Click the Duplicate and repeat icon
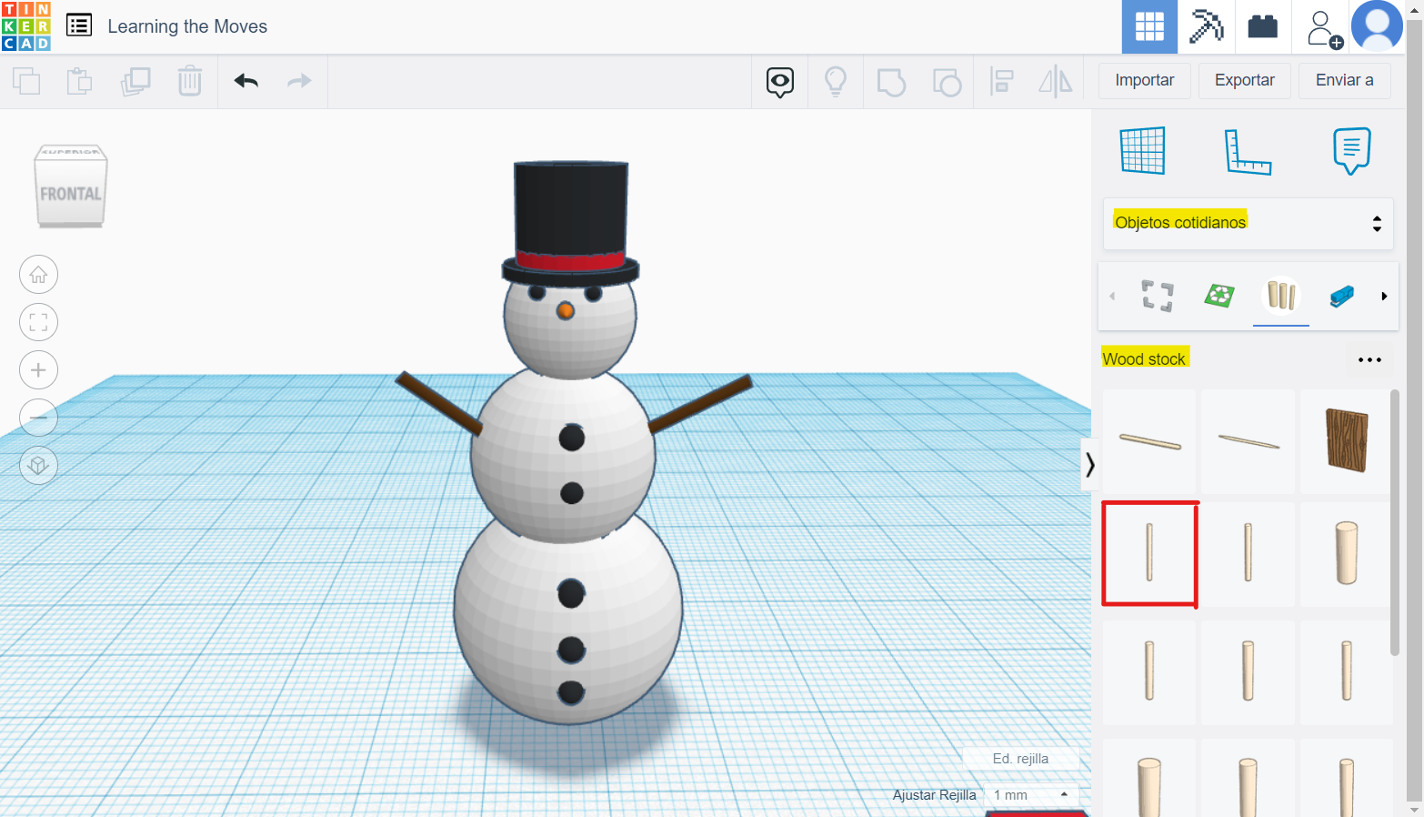 pyautogui.click(x=135, y=81)
